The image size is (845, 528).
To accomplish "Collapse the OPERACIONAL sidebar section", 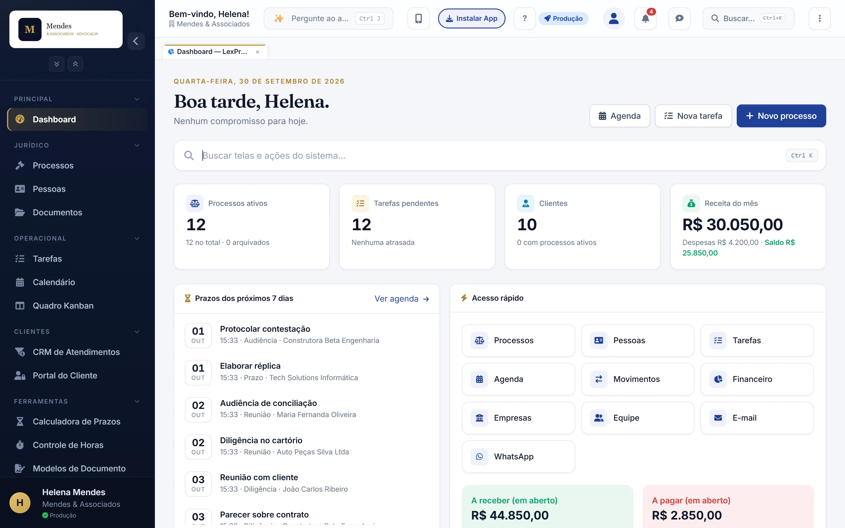I will 77,238.
